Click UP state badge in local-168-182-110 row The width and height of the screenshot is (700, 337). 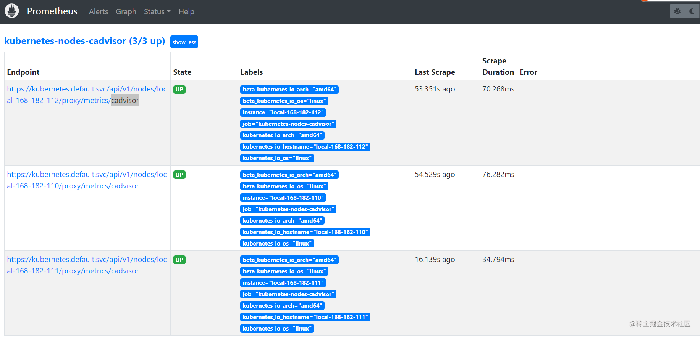tap(179, 175)
